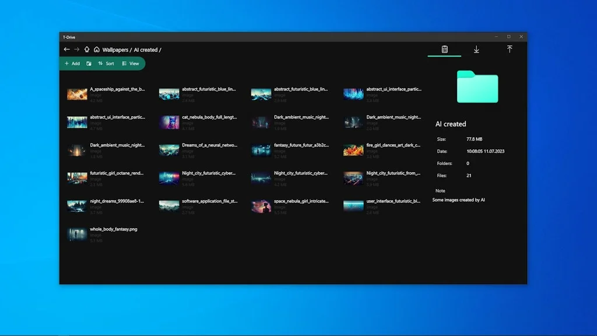This screenshot has height=336, width=597.
Task: Click the upload icon in the top right corner
Action: 510,50
